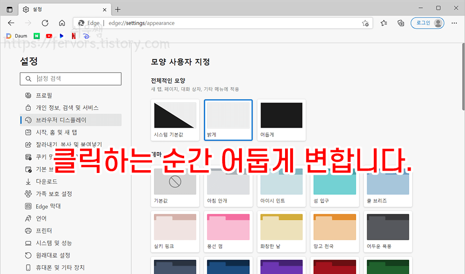Choose the 실키 핑크 theme
The width and height of the screenshot is (465, 274).
tap(175, 232)
